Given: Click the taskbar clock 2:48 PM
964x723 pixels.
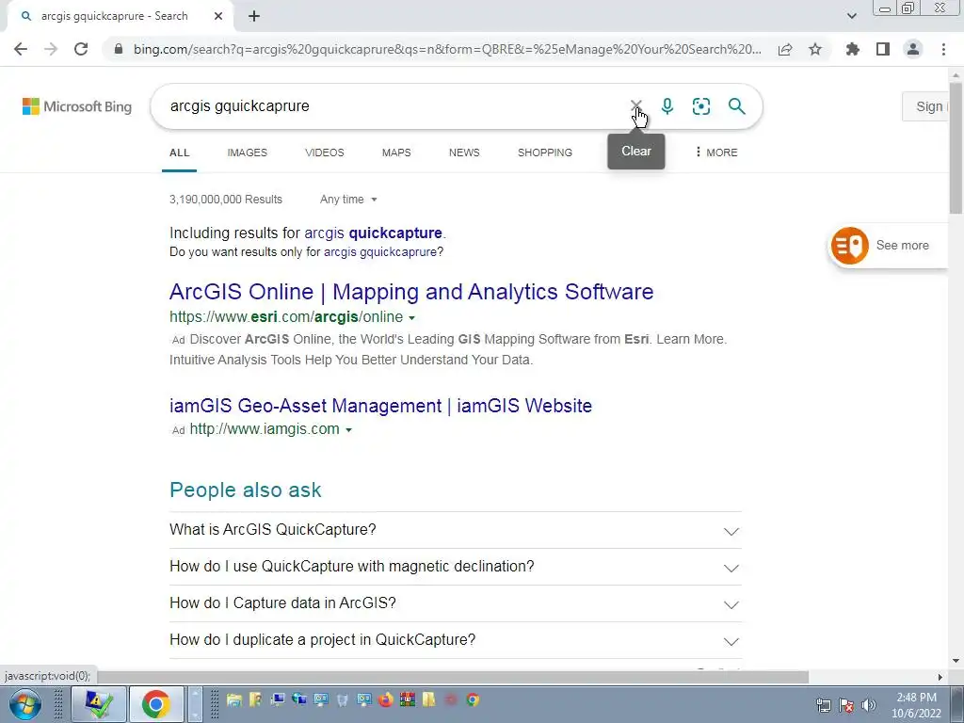Looking at the screenshot, I should click(916, 698).
